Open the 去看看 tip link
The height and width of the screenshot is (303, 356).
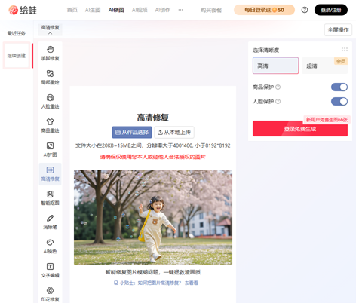point(192,283)
